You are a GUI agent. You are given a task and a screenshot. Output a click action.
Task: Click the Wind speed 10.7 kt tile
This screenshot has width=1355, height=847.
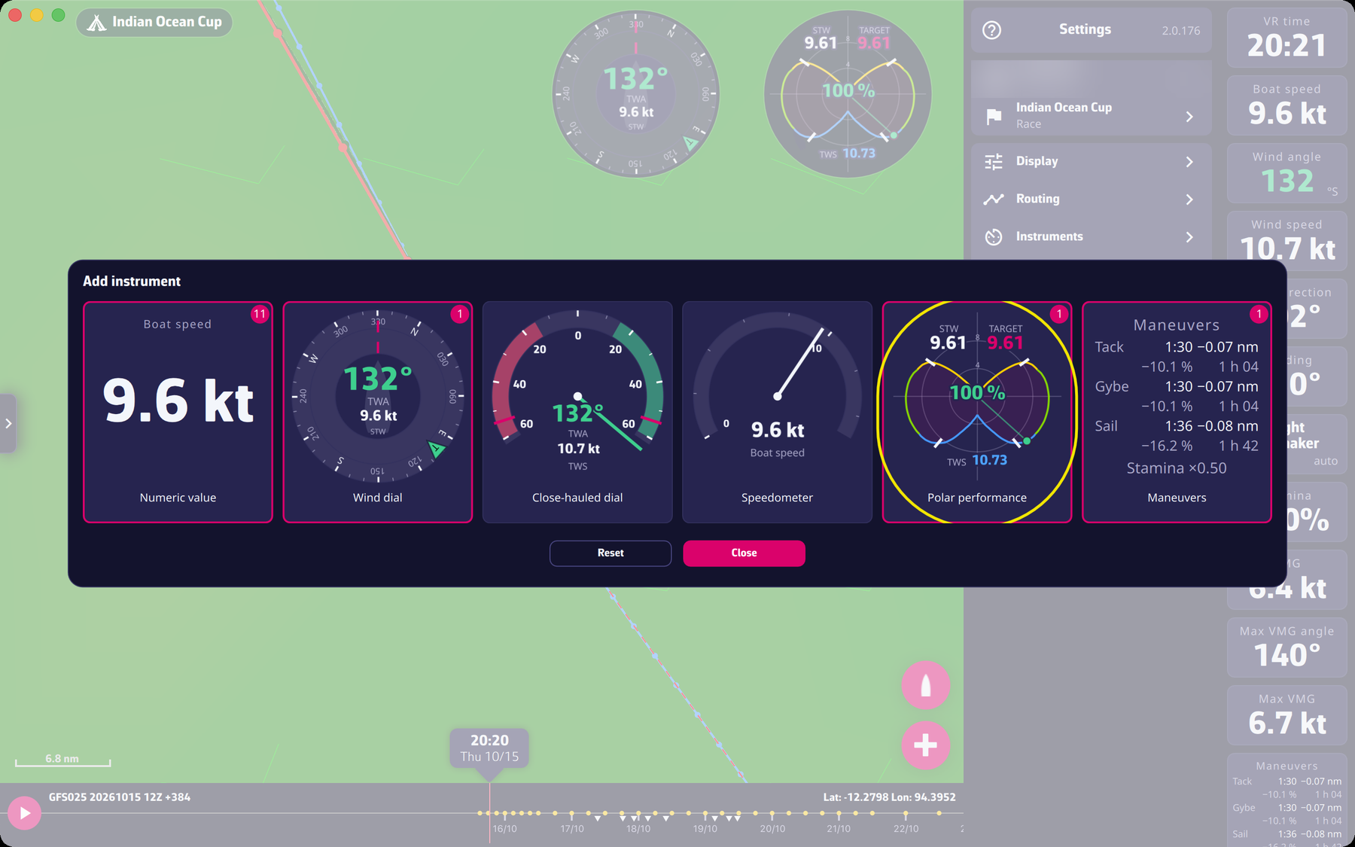tap(1286, 241)
